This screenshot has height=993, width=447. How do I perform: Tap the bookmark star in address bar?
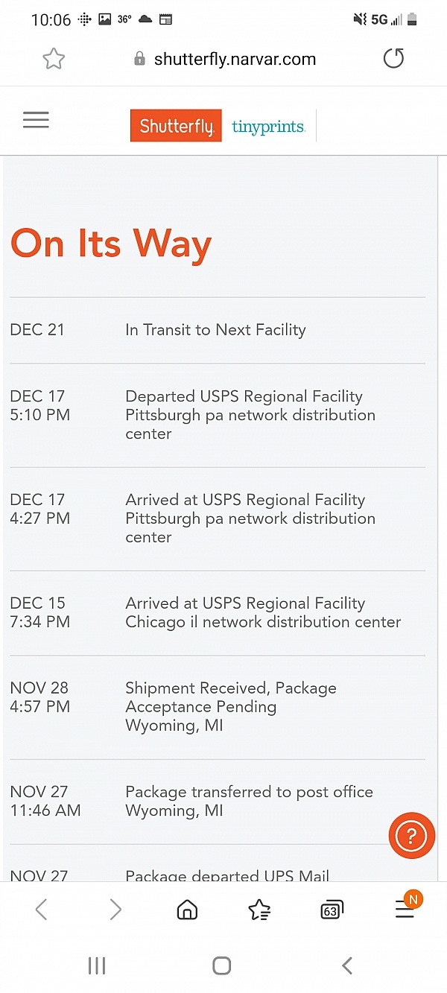coord(54,59)
